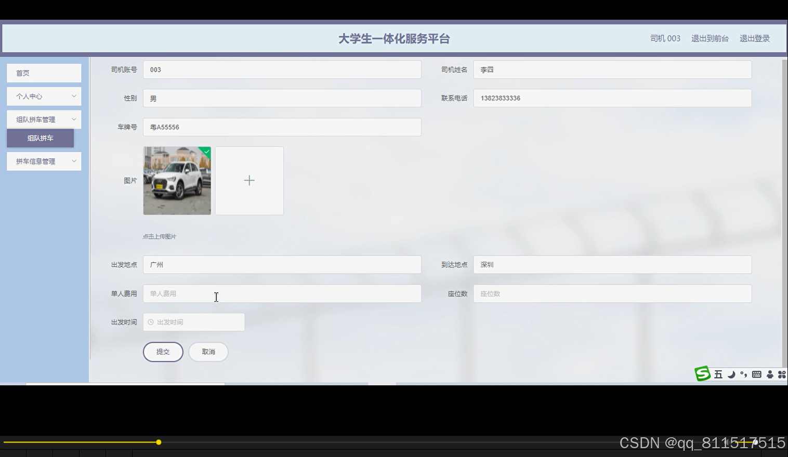Expand the 拼车信息管理 sidebar menu

tap(44, 162)
